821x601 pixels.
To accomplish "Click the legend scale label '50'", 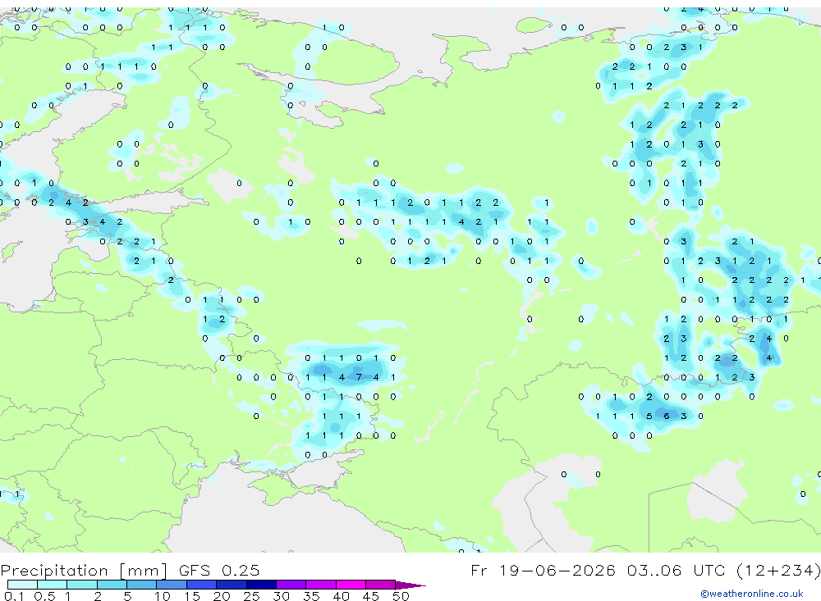I will point(401,596).
